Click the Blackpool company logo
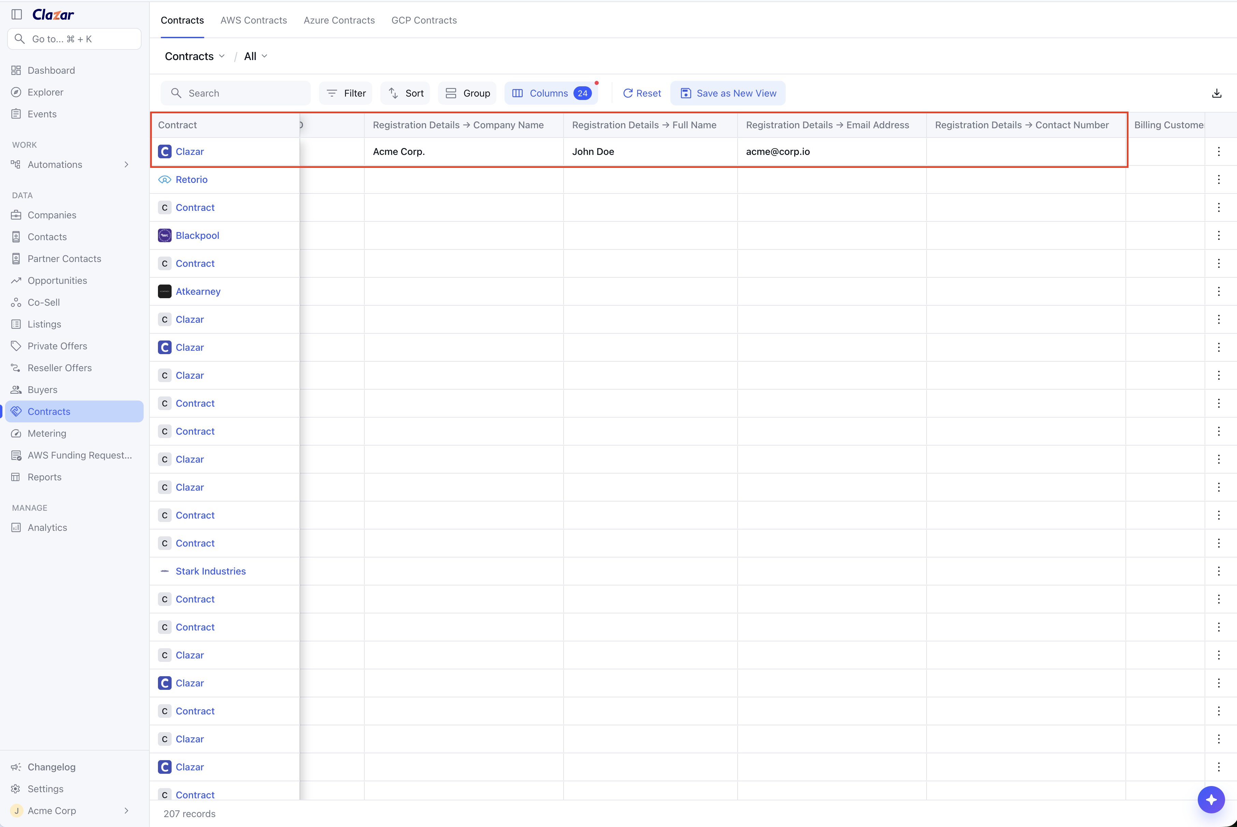1237x827 pixels. 164,236
